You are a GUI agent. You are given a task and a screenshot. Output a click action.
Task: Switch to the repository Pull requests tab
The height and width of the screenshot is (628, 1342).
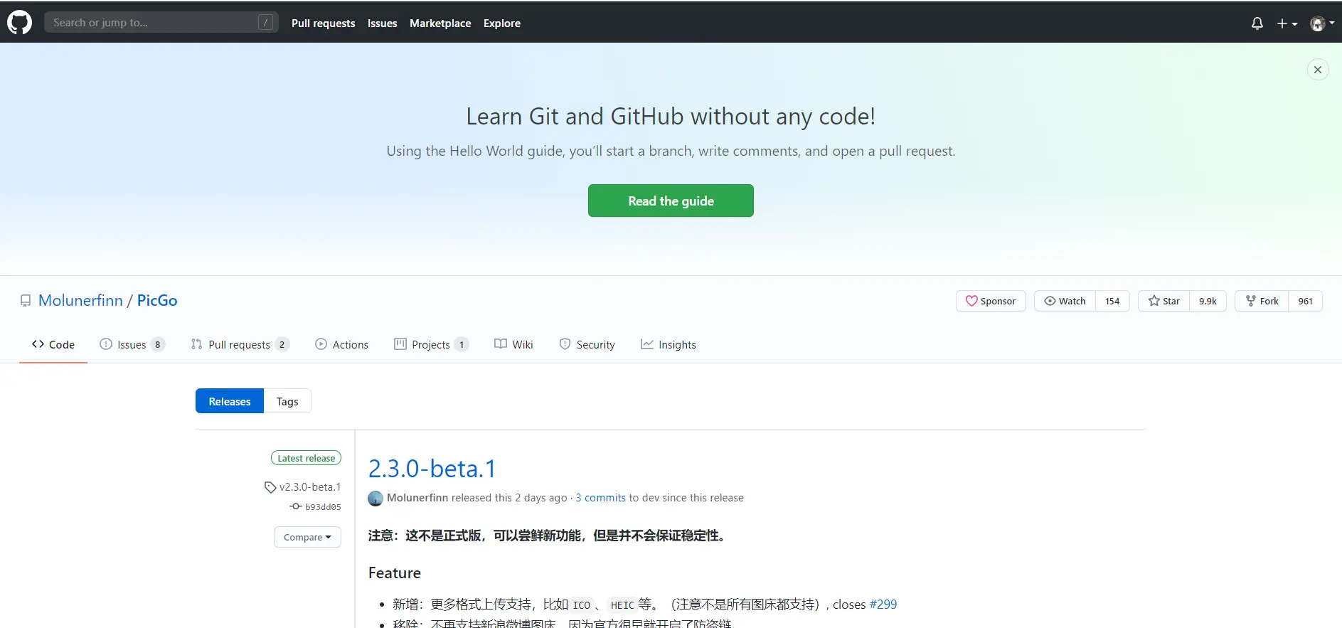tap(240, 344)
